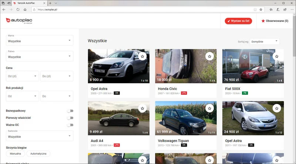
Task: Favorite the Honda Civic listing star
Action: tap(209, 56)
